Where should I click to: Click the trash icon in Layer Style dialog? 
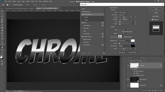(104, 53)
